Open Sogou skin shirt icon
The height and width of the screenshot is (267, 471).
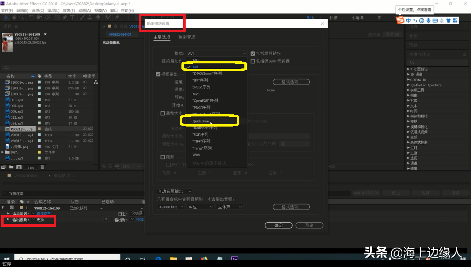point(448,20)
